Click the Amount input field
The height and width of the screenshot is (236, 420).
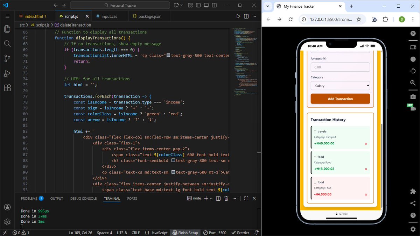tap(340, 67)
